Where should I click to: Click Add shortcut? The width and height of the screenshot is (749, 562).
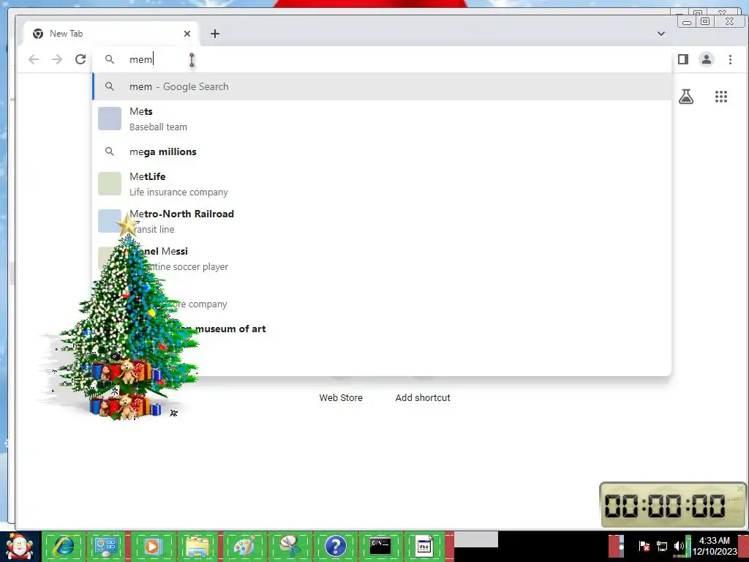[x=423, y=397]
